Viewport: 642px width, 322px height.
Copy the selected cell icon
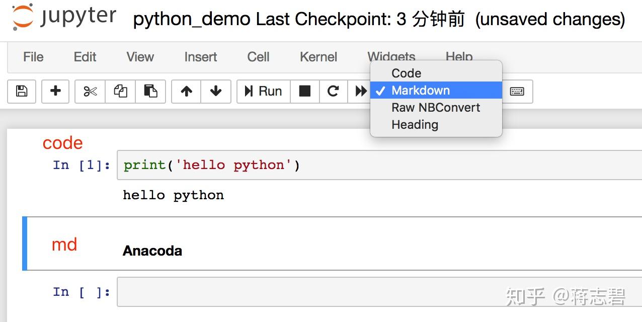[x=120, y=92]
